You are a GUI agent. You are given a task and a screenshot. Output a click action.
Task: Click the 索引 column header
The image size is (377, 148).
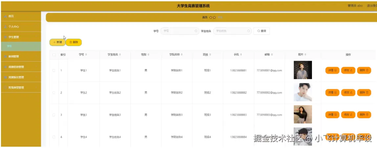coord(63,55)
